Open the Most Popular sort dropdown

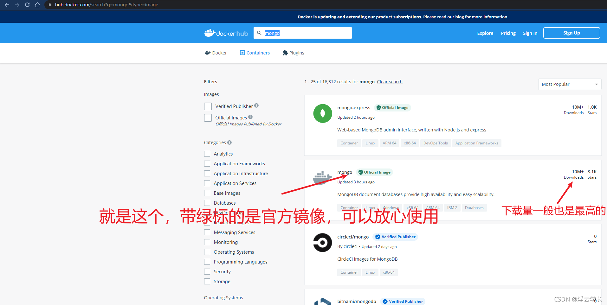point(570,84)
